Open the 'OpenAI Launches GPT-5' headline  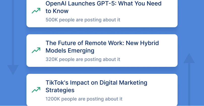pos(104,4)
